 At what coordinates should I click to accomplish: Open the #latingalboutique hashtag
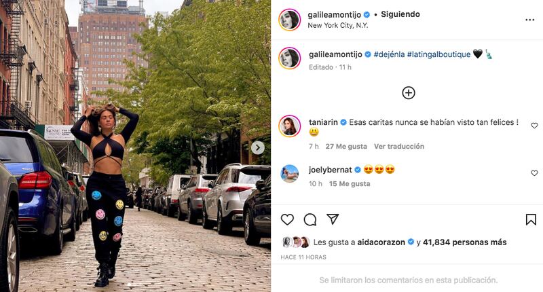tap(438, 54)
